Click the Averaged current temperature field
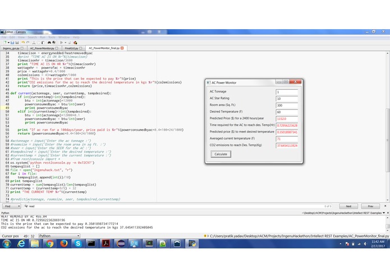390x277 pixels. click(287, 139)
